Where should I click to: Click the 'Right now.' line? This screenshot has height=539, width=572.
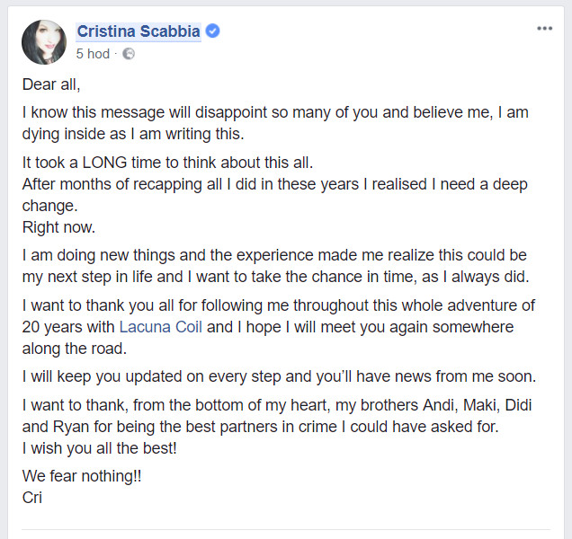point(58,227)
